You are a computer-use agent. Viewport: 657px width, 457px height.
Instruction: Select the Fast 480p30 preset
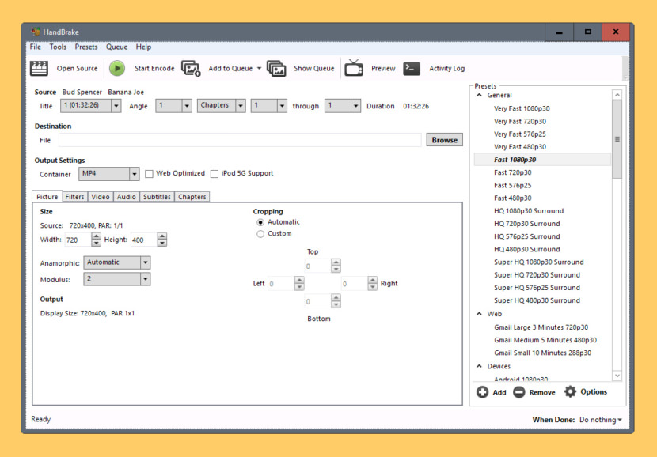[512, 198]
